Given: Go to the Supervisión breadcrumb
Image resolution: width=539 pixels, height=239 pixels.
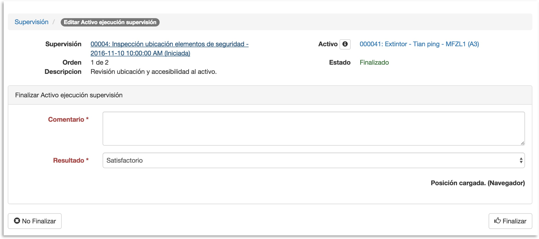Looking at the screenshot, I should pyautogui.click(x=31, y=22).
